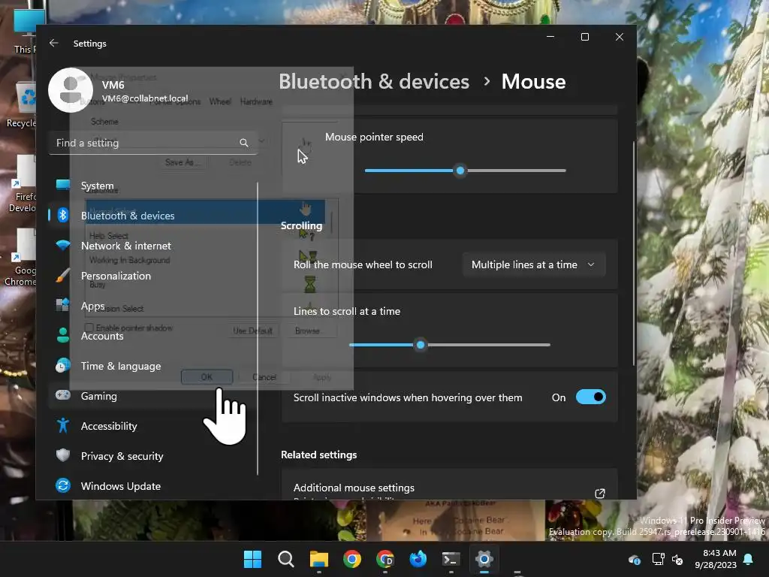Focus the Find a setting search box
The width and height of the screenshot is (769, 577).
pos(153,143)
